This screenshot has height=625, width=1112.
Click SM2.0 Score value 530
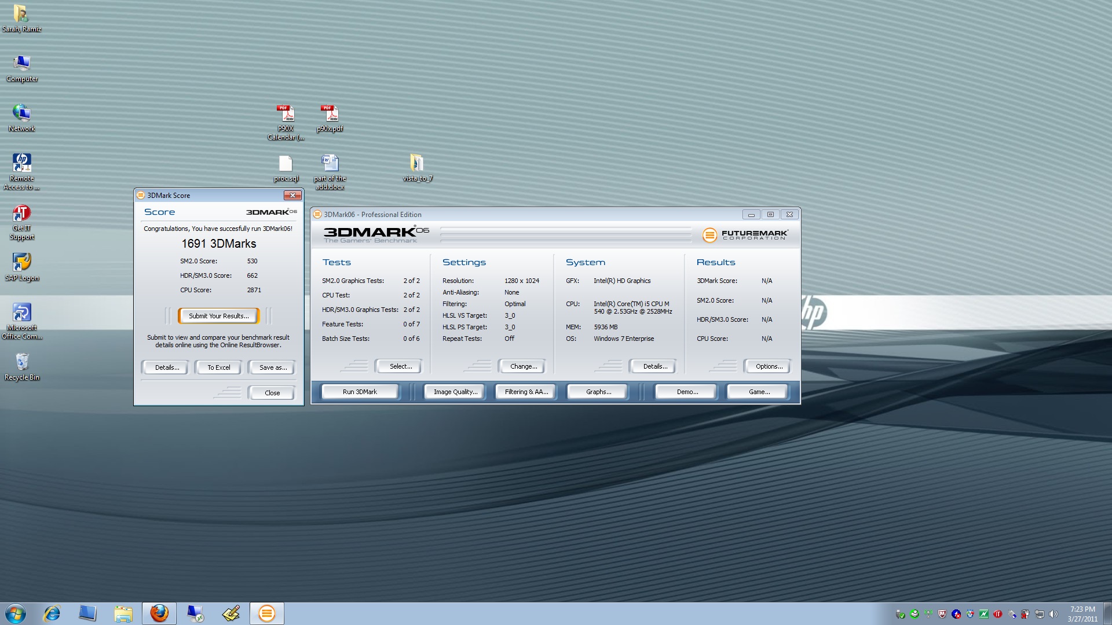(252, 262)
